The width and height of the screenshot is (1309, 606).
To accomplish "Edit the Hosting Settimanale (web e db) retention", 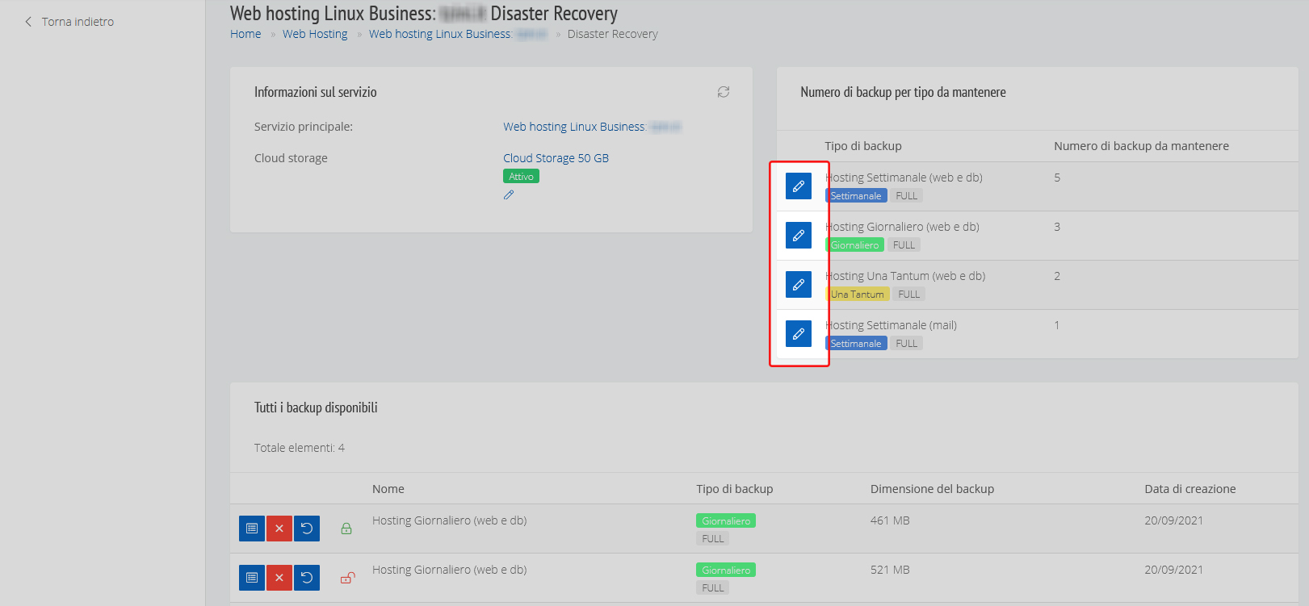I will [x=799, y=186].
